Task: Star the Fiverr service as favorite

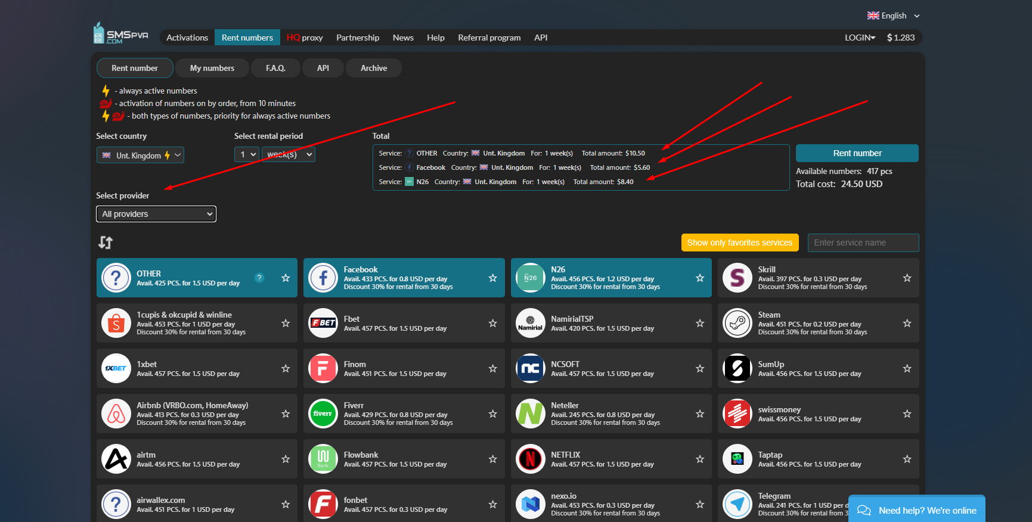Action: 492,414
